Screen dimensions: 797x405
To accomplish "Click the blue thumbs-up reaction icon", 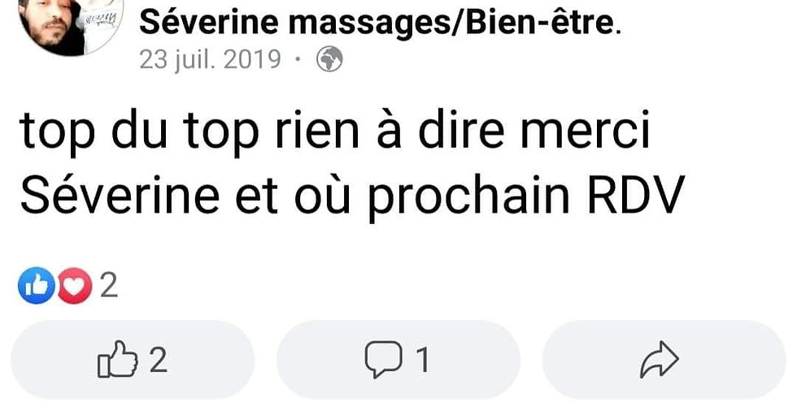I will (36, 285).
